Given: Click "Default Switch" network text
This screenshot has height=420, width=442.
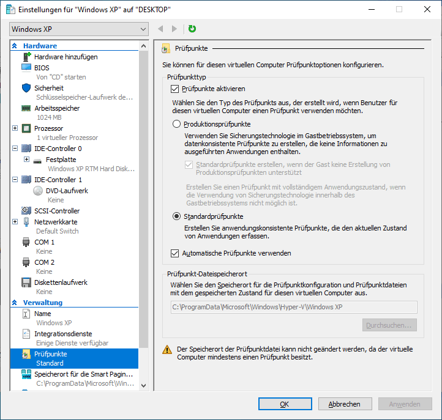Looking at the screenshot, I should coord(58,231).
